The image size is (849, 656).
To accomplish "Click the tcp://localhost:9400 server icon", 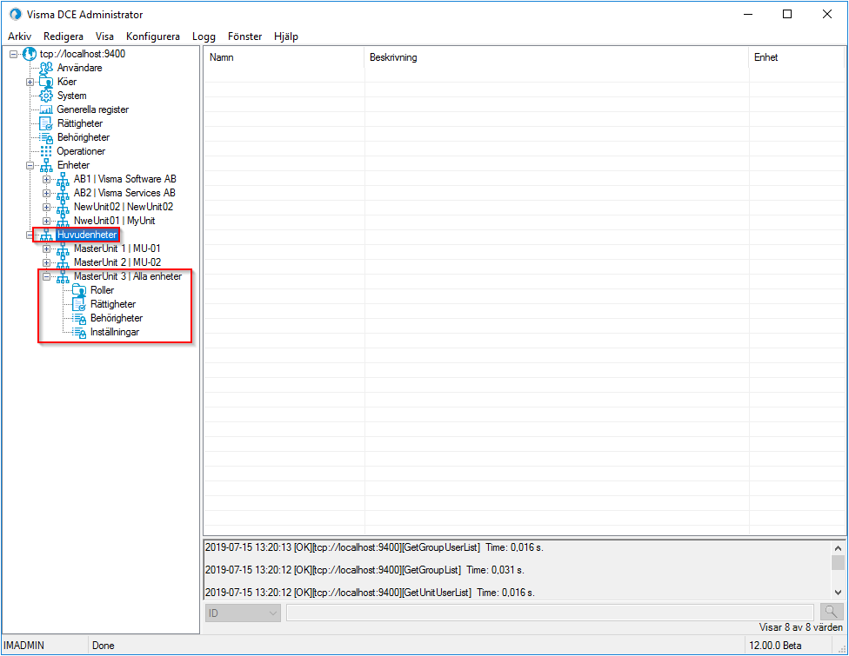I will [30, 53].
